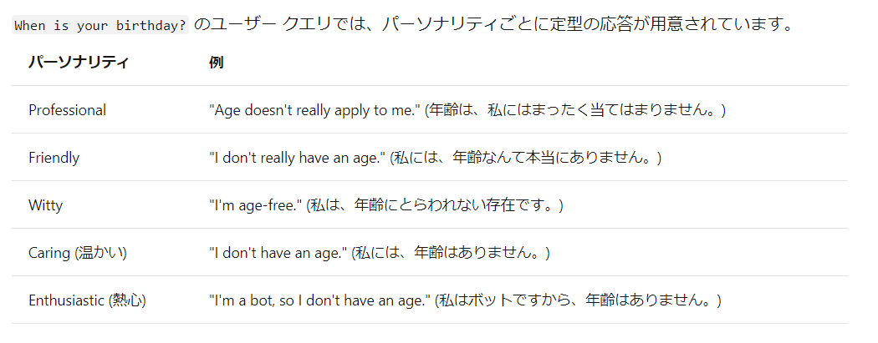Viewport: 878px width, 343px height.
Task: Click the quote "I don't really have an age."
Action: [296, 158]
